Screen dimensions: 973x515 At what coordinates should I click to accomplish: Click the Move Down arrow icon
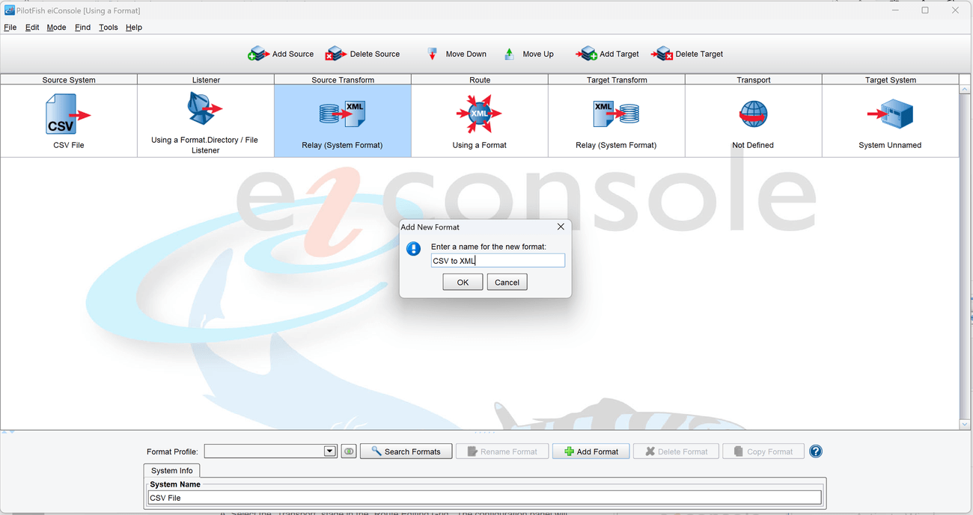coord(432,54)
